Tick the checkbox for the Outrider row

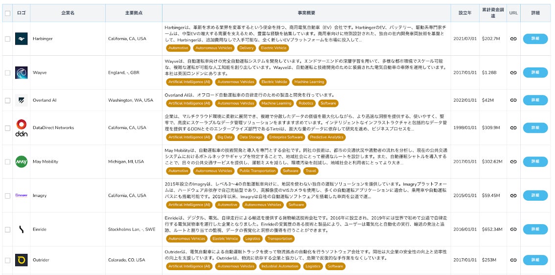pos(7,260)
